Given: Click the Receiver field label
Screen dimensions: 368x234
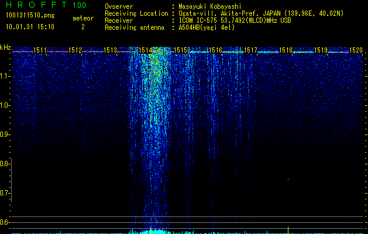Looking at the screenshot, I should pos(119,21).
